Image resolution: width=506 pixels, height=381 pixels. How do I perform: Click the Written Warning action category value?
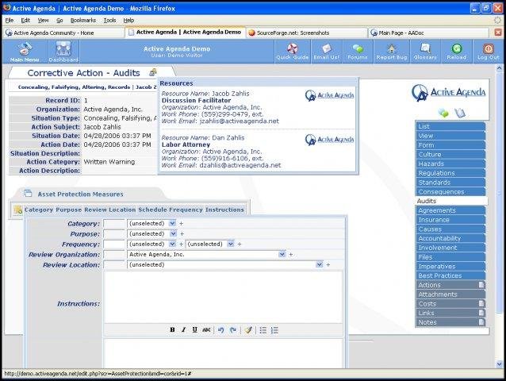pyautogui.click(x=109, y=162)
